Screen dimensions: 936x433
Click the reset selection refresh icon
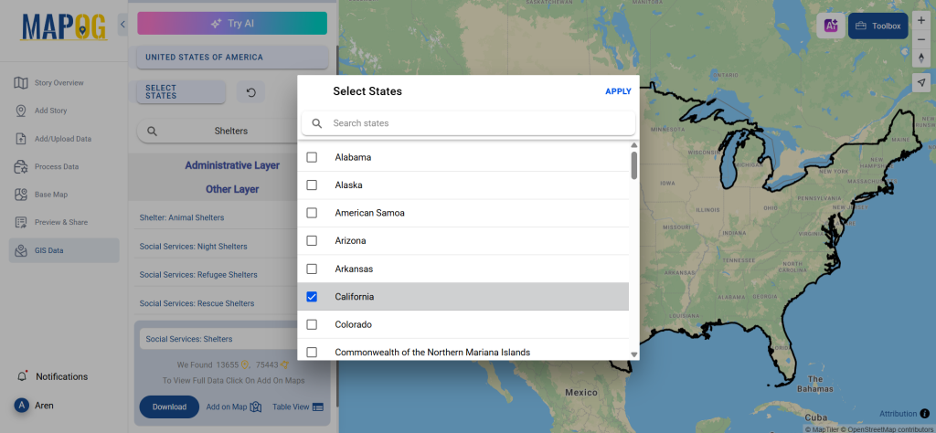click(251, 92)
